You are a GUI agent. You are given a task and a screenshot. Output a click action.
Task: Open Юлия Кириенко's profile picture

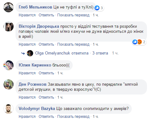pos(9,65)
